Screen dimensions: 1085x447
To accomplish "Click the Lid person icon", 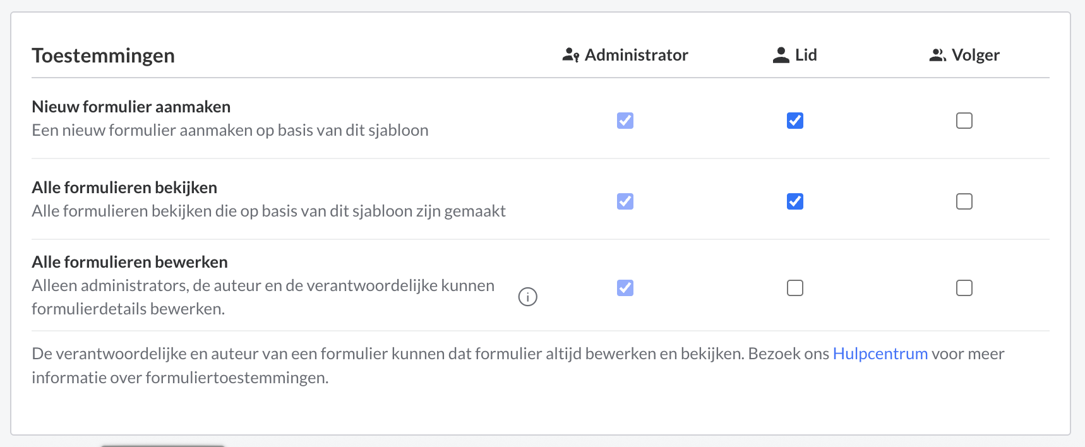I will [x=782, y=54].
